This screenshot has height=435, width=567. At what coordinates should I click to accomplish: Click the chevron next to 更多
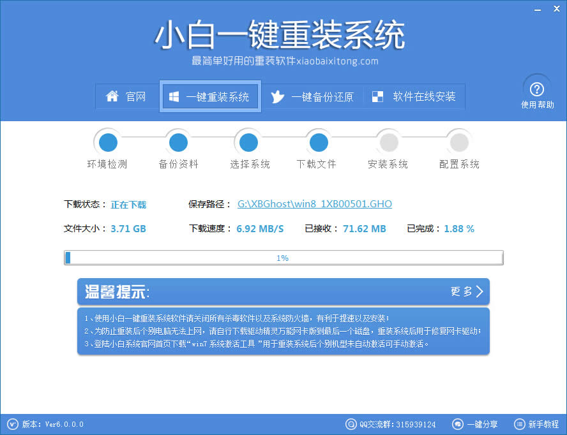pos(479,292)
